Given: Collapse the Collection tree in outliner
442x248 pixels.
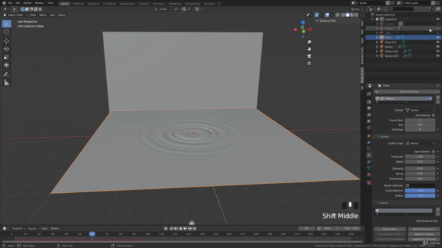Looking at the screenshot, I should pos(373,19).
